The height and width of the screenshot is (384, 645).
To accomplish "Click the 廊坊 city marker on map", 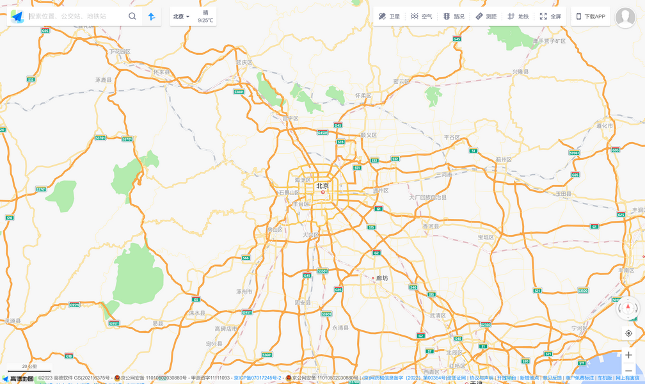I will 381,278.
